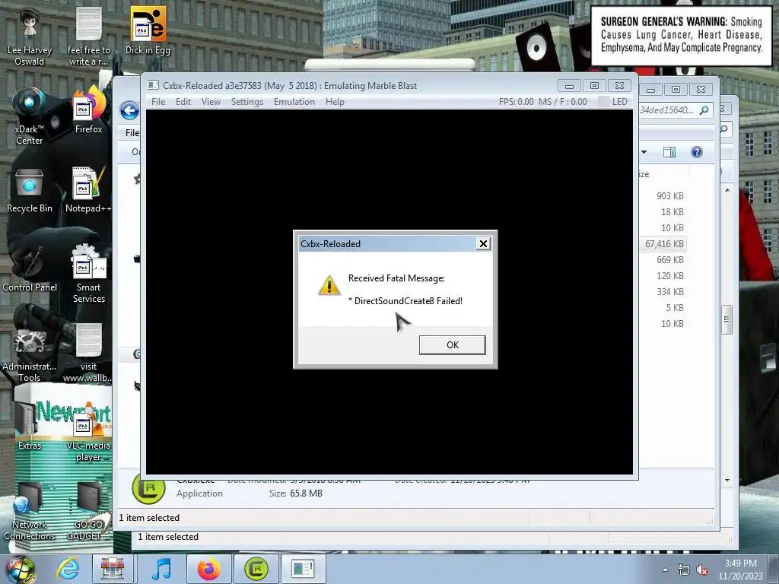The width and height of the screenshot is (779, 584).
Task: Select the Dick in Egg desktop shortcut
Action: point(148,30)
